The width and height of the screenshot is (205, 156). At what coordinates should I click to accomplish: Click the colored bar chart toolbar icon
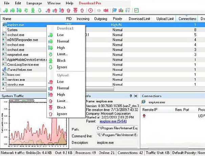tap(121, 10)
